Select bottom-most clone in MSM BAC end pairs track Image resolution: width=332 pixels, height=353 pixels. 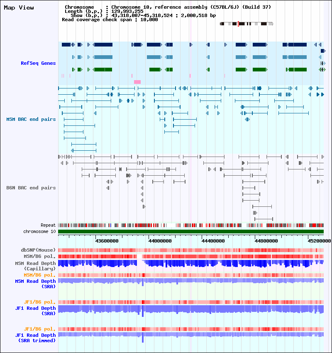pyautogui.click(x=84, y=150)
